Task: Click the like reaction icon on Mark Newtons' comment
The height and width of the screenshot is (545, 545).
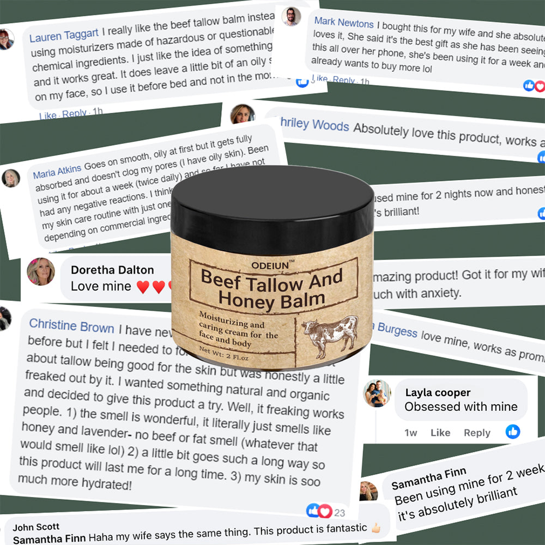Action: point(529,85)
